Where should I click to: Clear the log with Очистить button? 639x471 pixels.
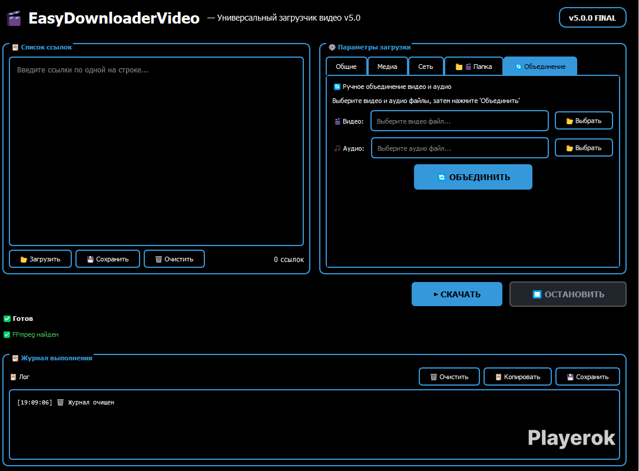pyautogui.click(x=449, y=377)
